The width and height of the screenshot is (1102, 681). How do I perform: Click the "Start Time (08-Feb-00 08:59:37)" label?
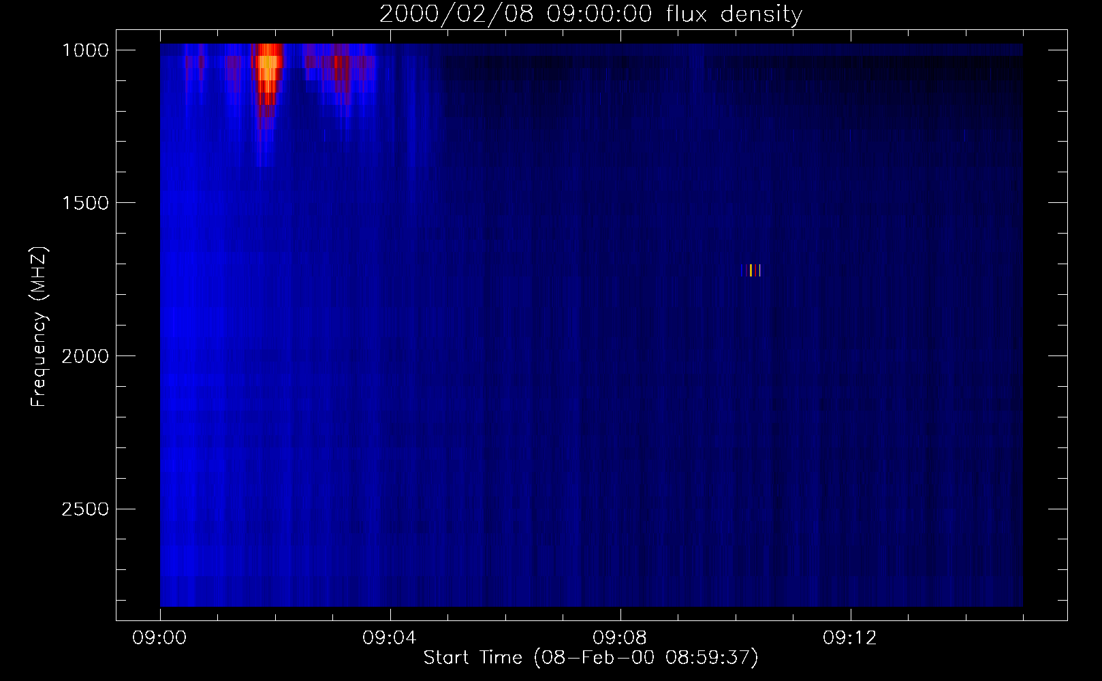click(591, 657)
